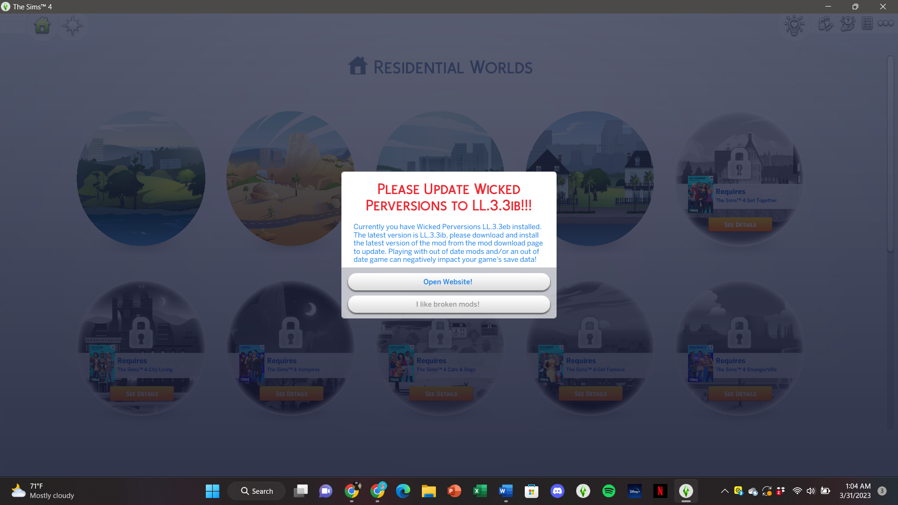This screenshot has width=898, height=505.
Task: Click the Residential Worlds heading
Action: coord(453,67)
